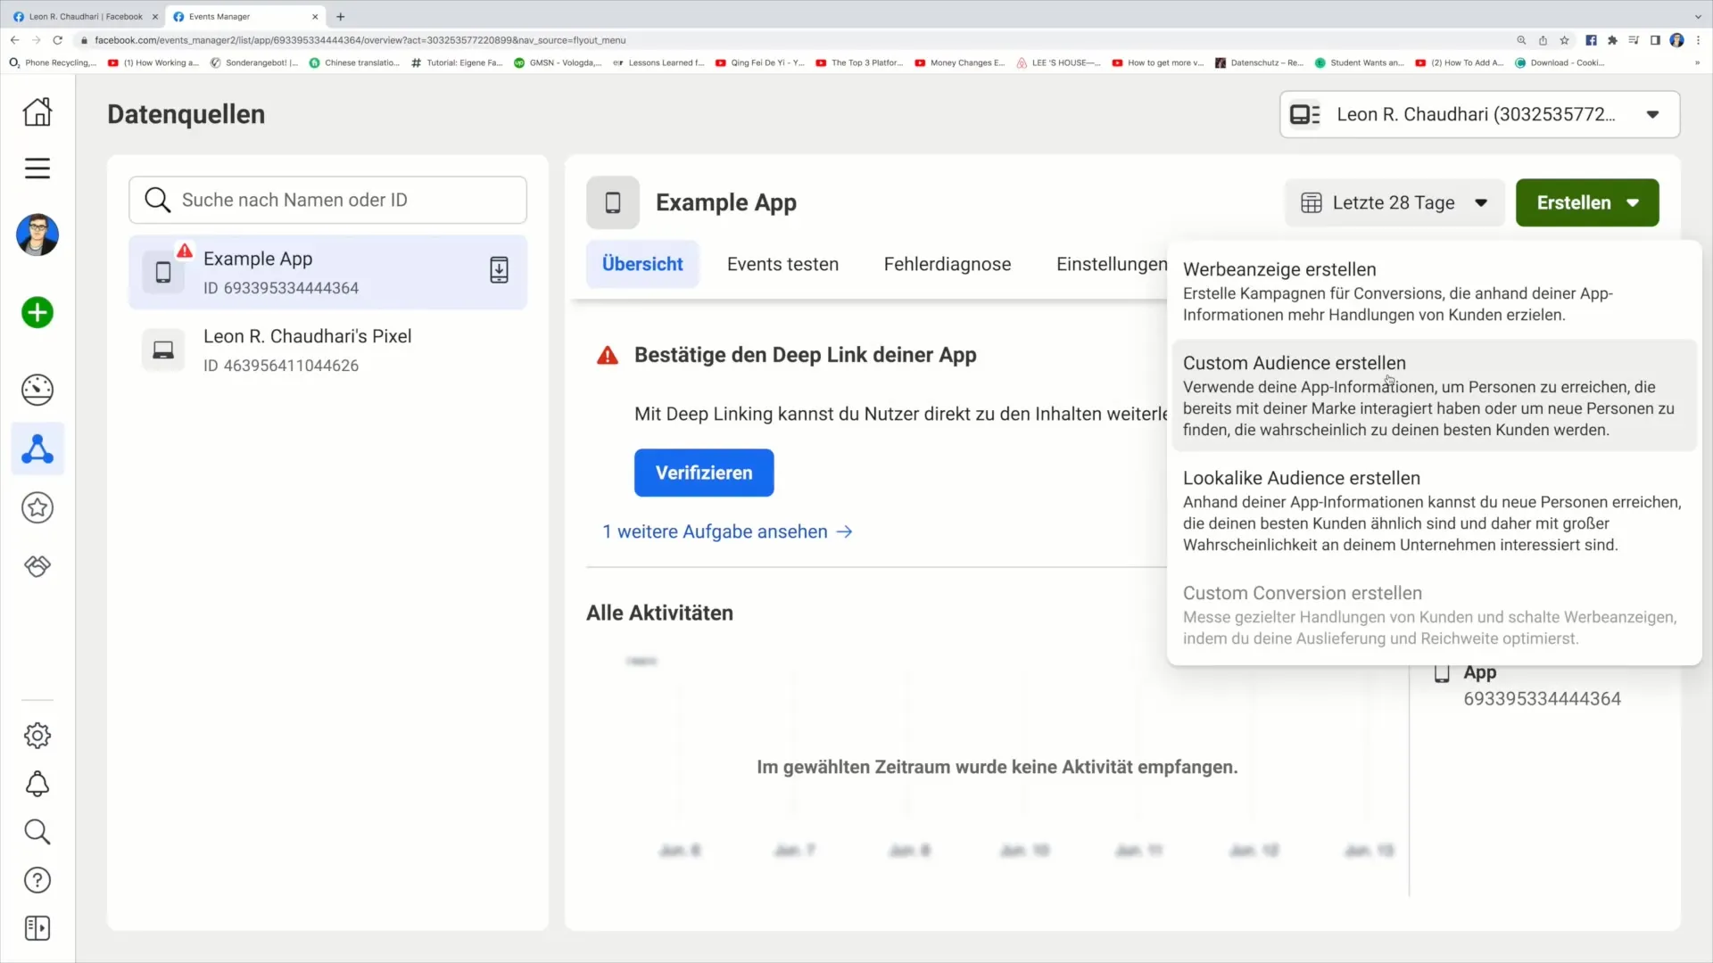Screen dimensions: 1713x963
Task: Open the 1 weitere Aufgabe ansehen link
Action: coord(727,531)
